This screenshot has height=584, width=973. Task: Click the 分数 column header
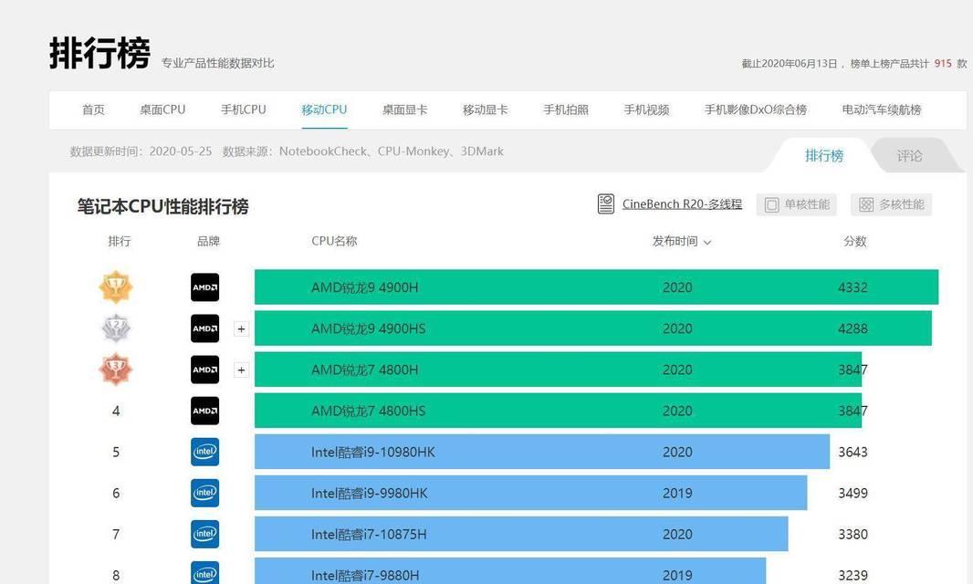pos(855,241)
